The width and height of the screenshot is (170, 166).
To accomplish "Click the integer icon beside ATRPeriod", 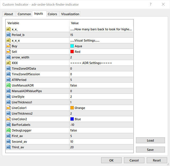I will click(x=8, y=80).
